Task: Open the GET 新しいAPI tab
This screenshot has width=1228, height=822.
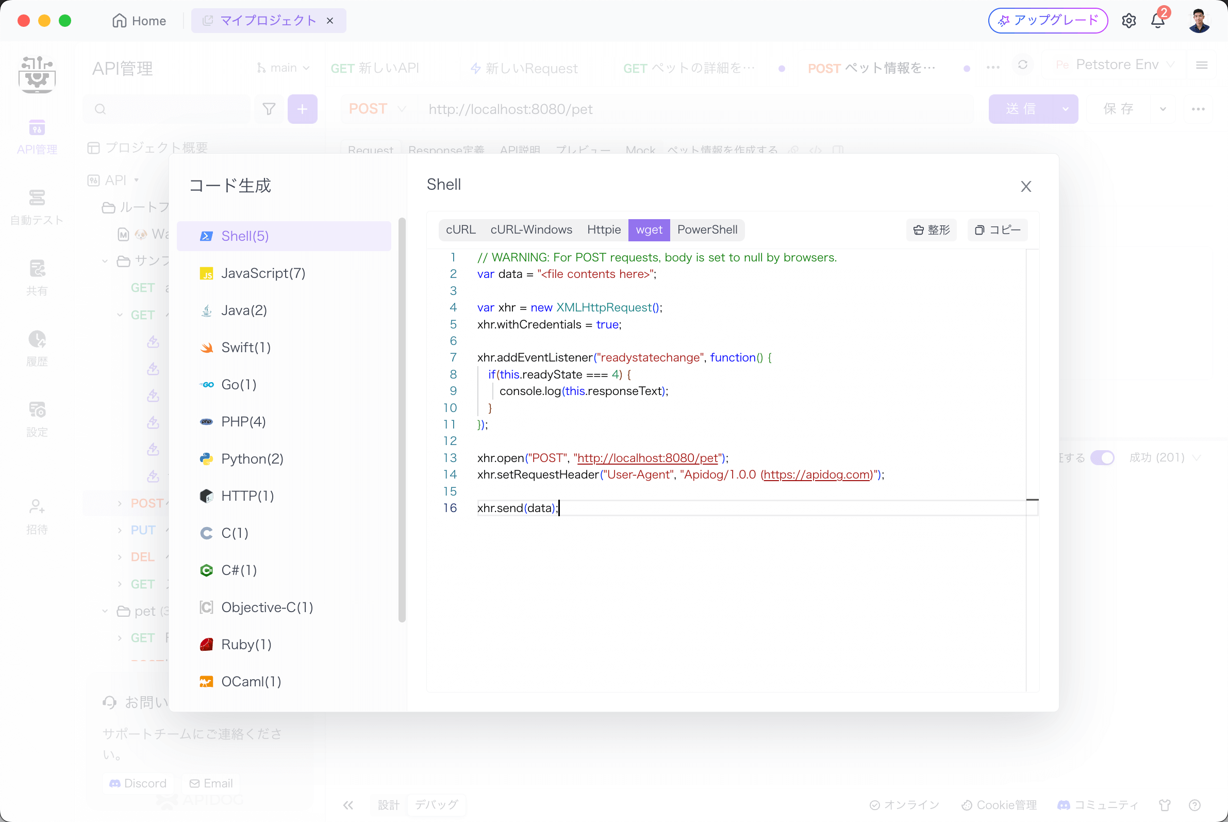Action: tap(375, 68)
